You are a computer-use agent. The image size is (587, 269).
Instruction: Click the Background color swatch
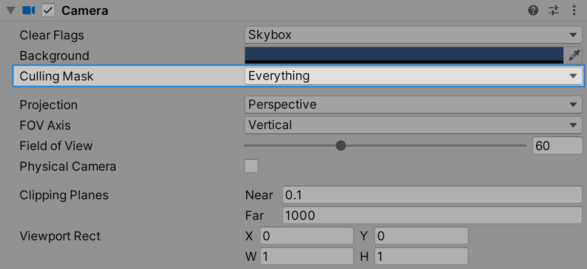pos(404,55)
